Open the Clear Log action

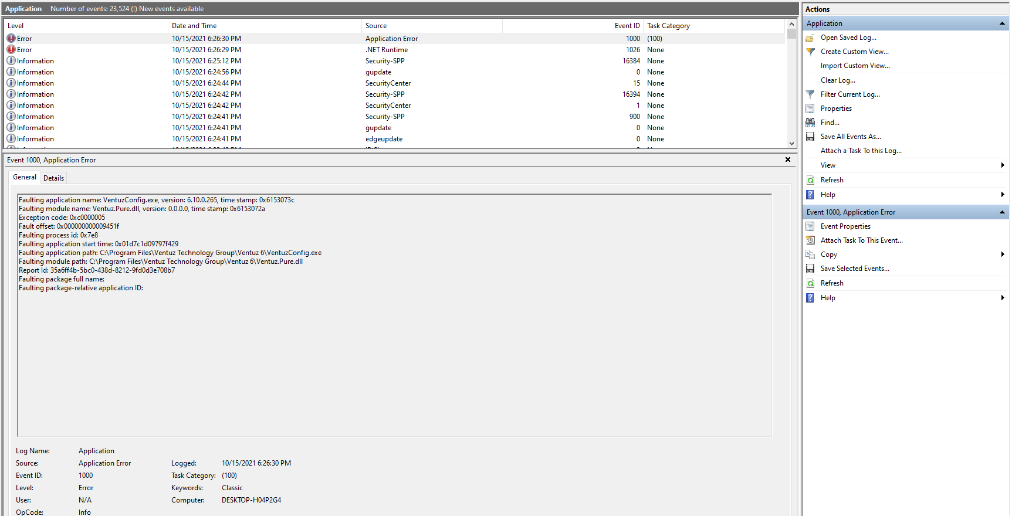[x=838, y=80]
